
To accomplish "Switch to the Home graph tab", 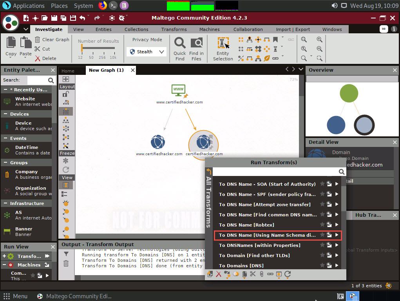I will pos(68,71).
